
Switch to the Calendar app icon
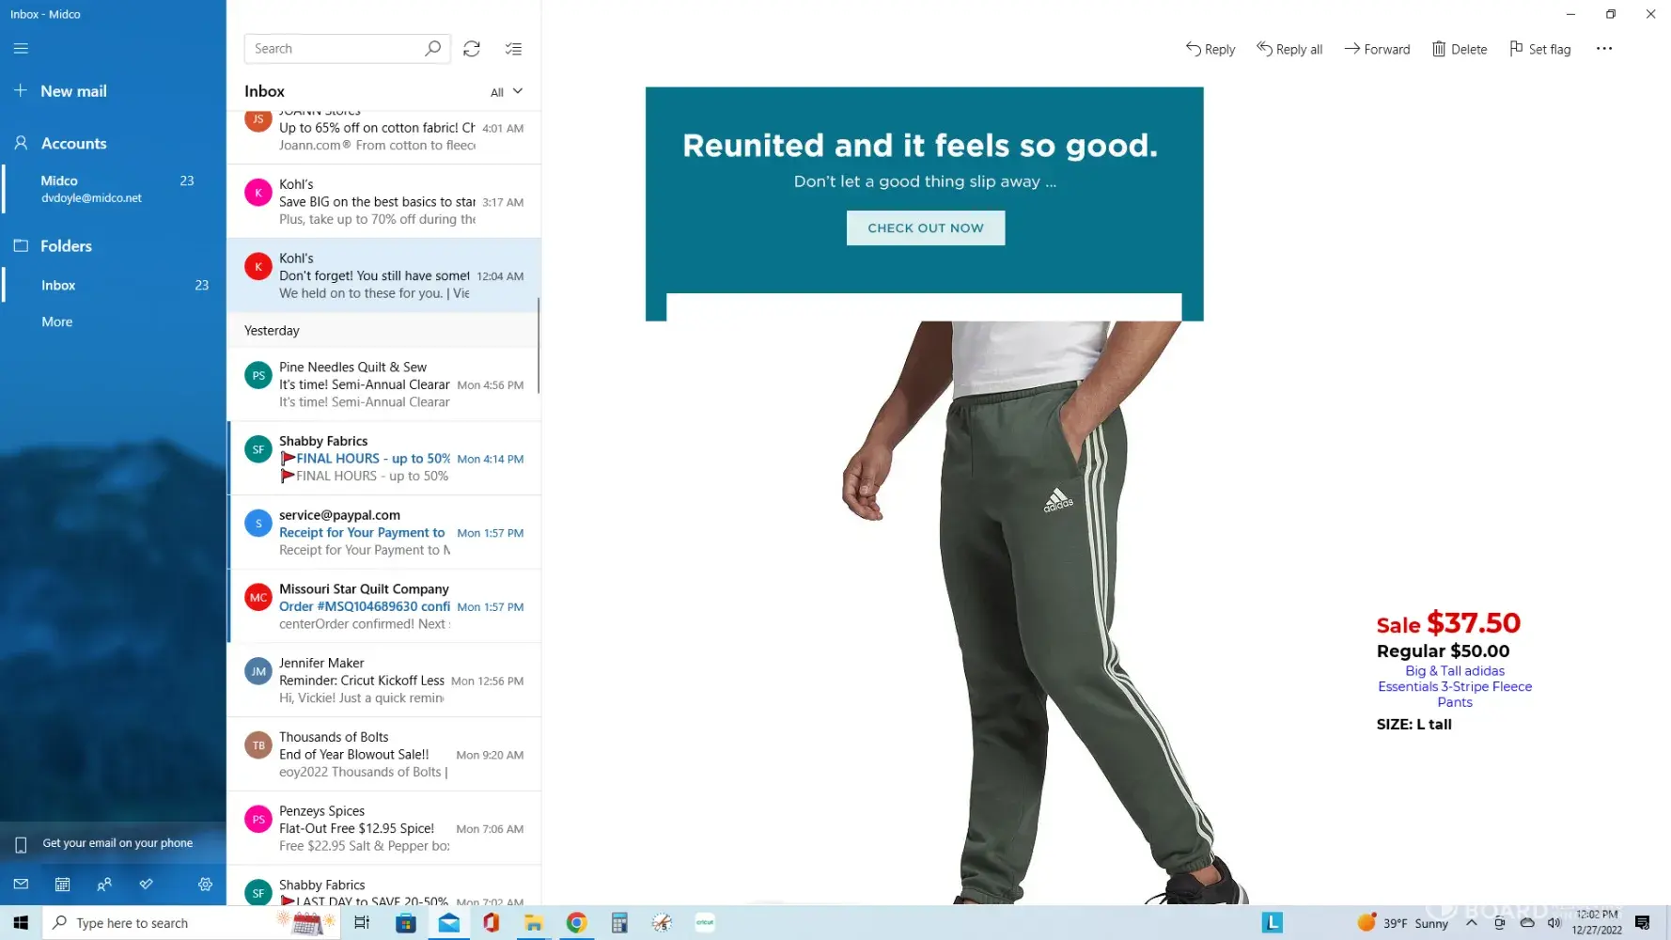pos(62,884)
